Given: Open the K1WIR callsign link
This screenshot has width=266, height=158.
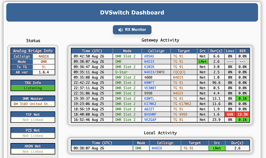Looking at the screenshot, I should (149, 67).
